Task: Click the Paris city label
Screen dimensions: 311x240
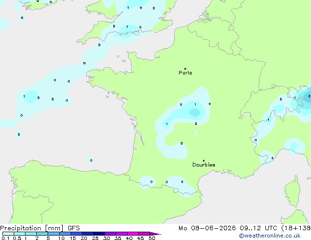Action: click(x=185, y=73)
